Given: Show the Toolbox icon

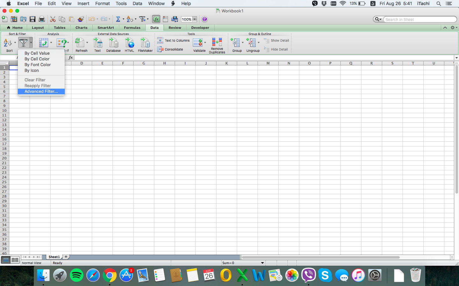Looking at the screenshot, I should click(x=165, y=19).
